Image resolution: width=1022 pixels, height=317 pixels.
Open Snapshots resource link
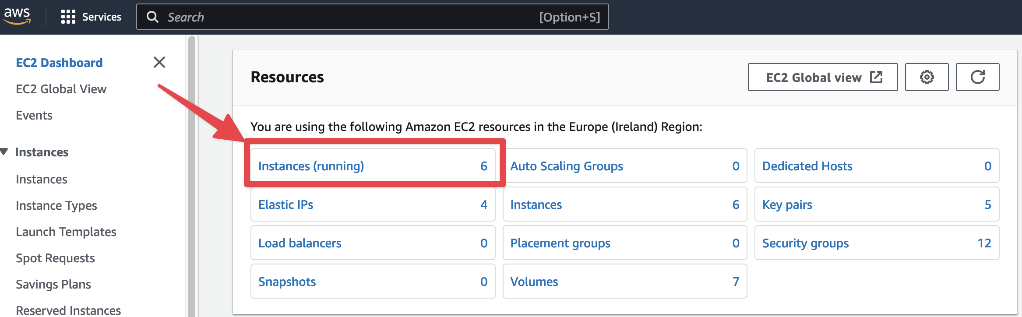(x=287, y=282)
